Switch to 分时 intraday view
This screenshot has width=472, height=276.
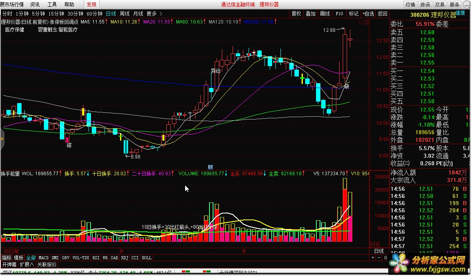tap(7, 14)
